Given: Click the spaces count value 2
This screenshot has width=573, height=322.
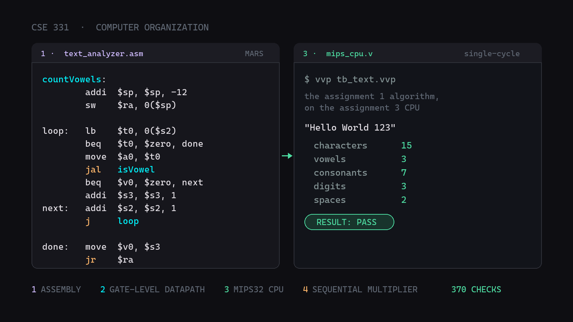Looking at the screenshot, I should tap(404, 200).
